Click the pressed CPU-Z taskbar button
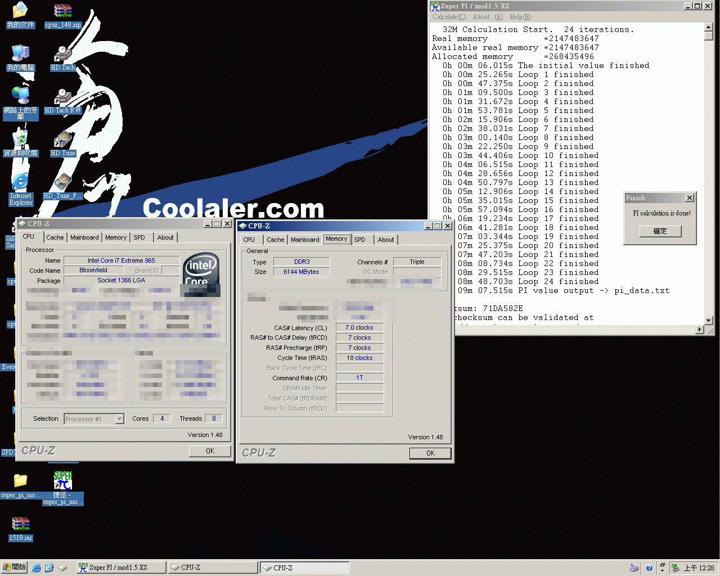The image size is (720, 576). click(304, 568)
